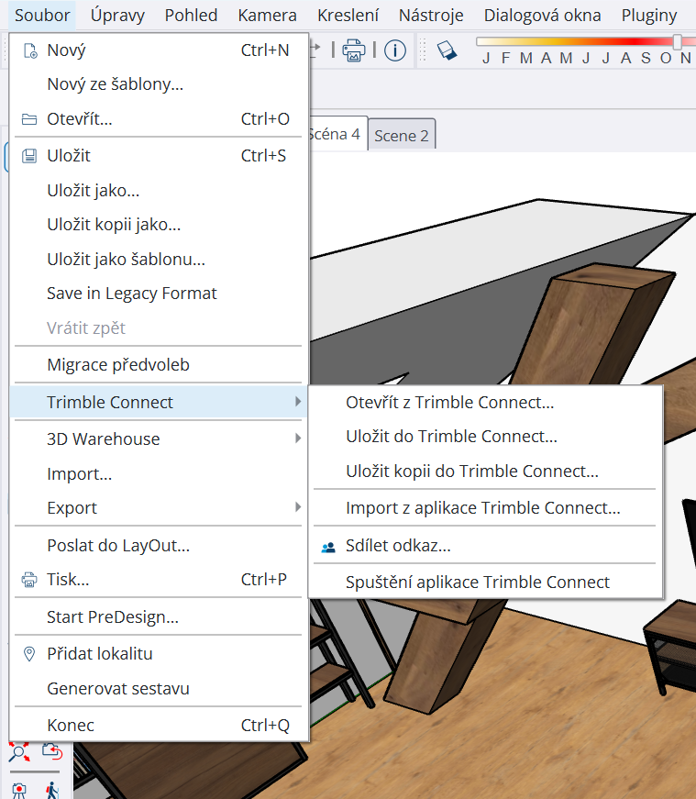Click the shadow date slider handle
The width and height of the screenshot is (696, 799).
678,42
